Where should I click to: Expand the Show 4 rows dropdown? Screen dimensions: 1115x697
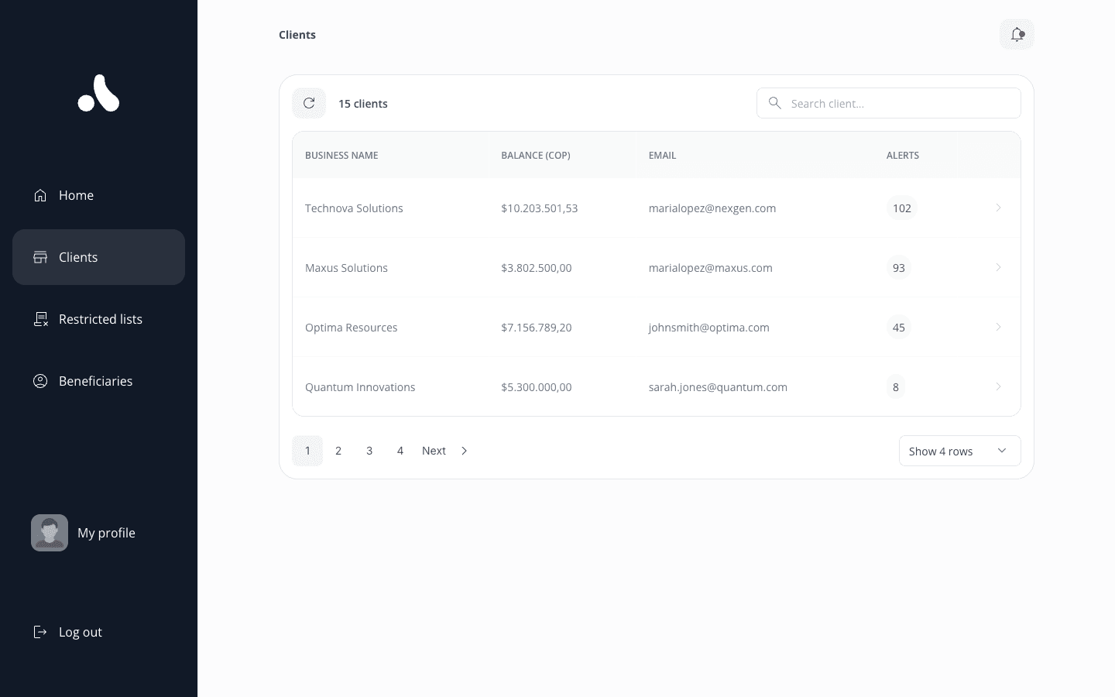(959, 451)
